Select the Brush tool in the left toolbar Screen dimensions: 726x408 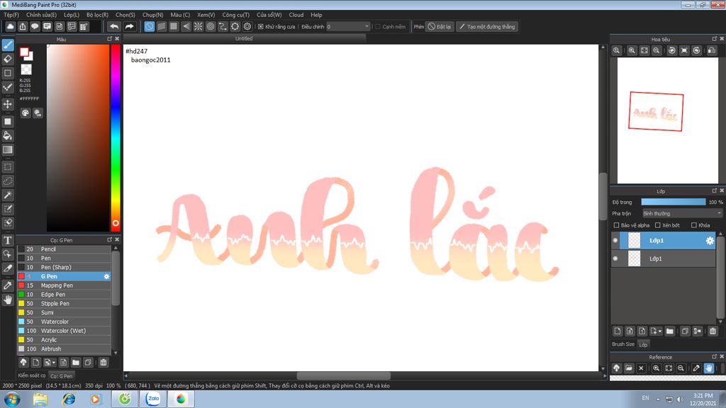tap(8, 45)
